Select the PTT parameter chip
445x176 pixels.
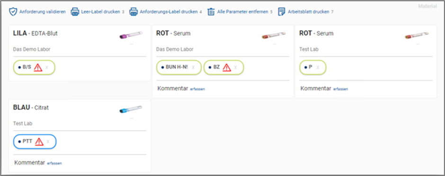tap(35, 142)
